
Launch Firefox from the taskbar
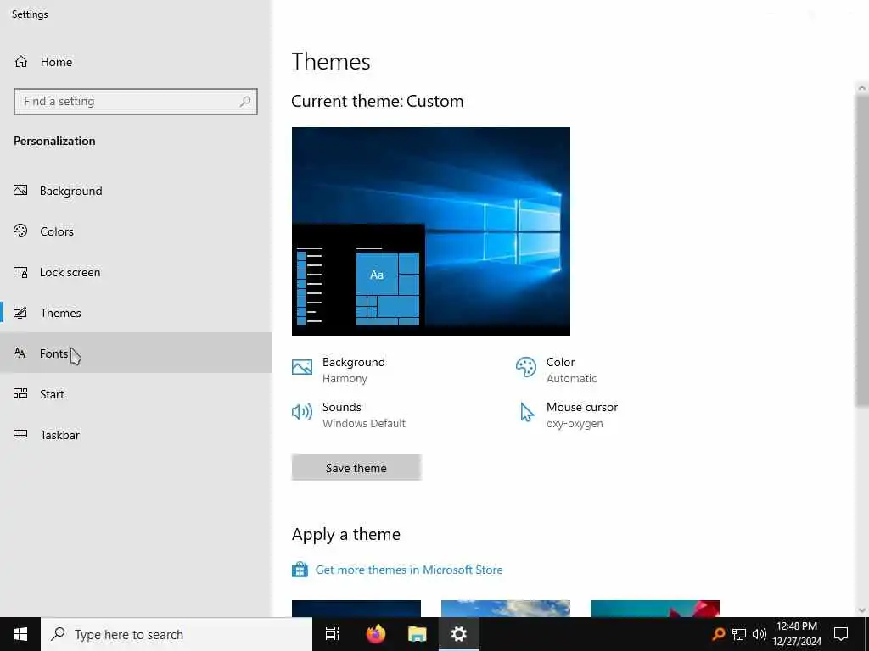tap(376, 634)
